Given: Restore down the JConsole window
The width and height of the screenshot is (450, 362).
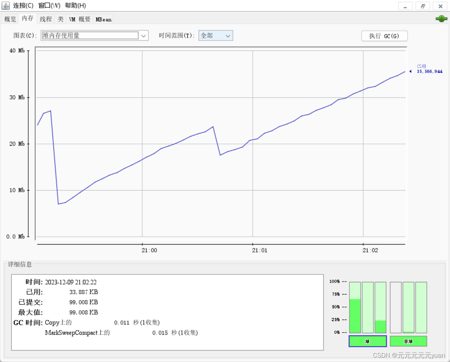Looking at the screenshot, I should (x=423, y=6).
